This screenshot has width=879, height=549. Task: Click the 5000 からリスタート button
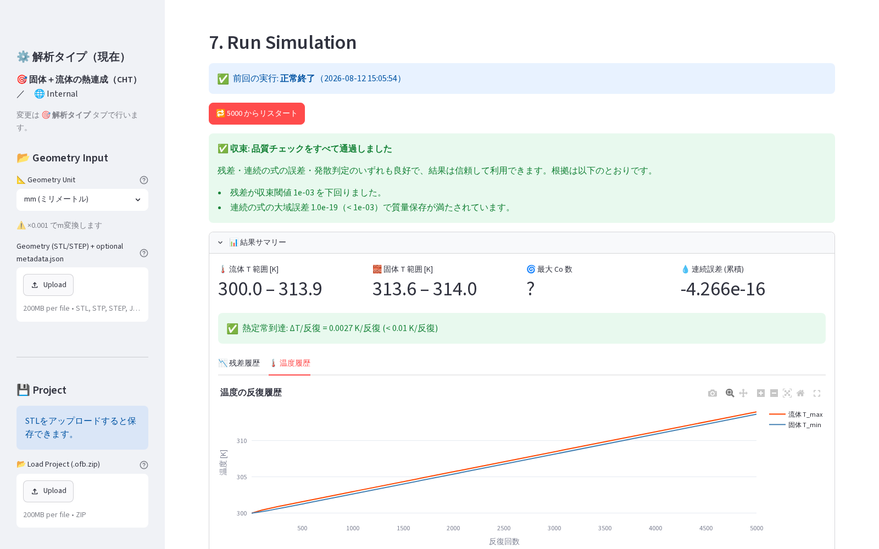tap(257, 114)
